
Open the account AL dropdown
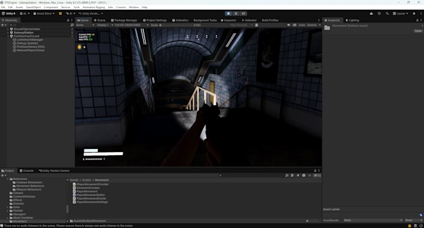[24, 14]
